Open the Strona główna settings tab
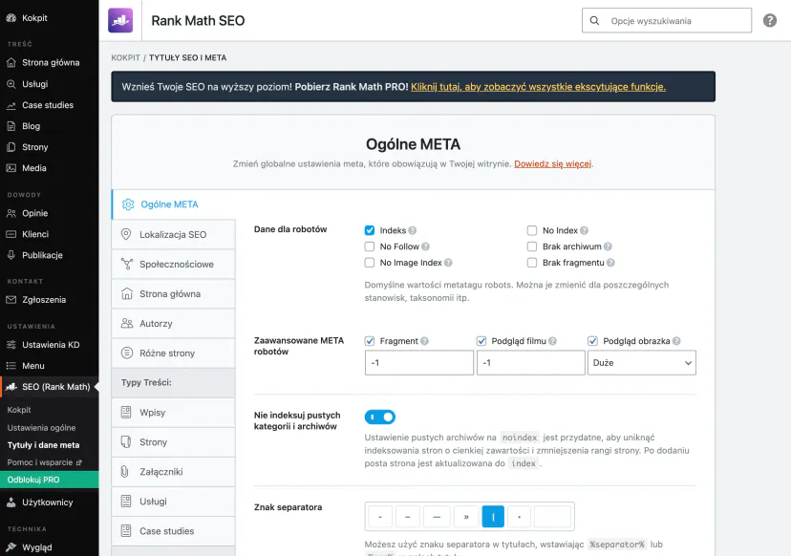The width and height of the screenshot is (791, 556). 174,294
